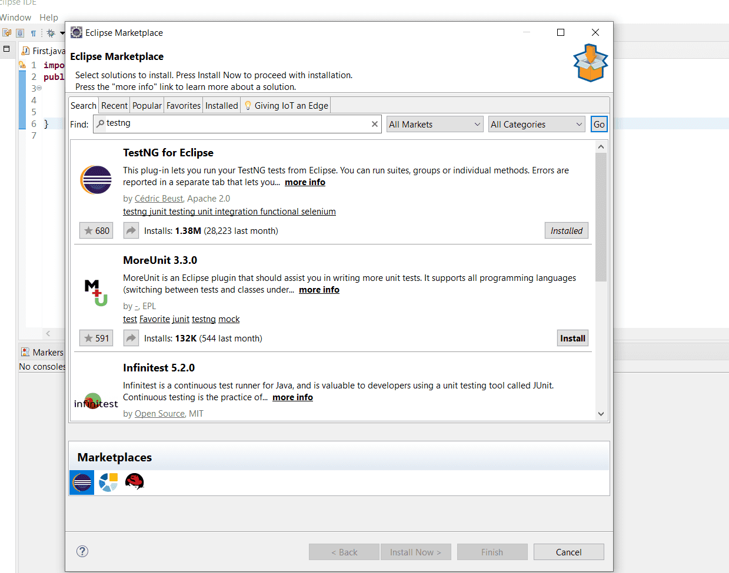Image resolution: width=729 pixels, height=573 pixels.
Task: Select the blue-yellow segmented marketplace icon
Action: 108,482
